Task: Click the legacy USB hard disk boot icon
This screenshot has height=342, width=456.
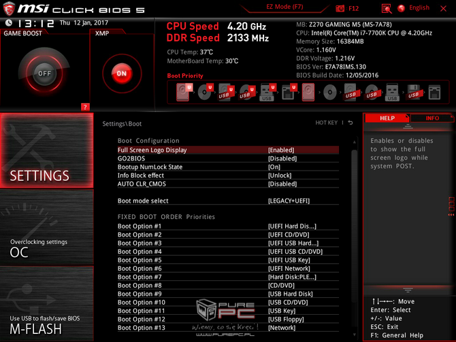Action: [351, 92]
